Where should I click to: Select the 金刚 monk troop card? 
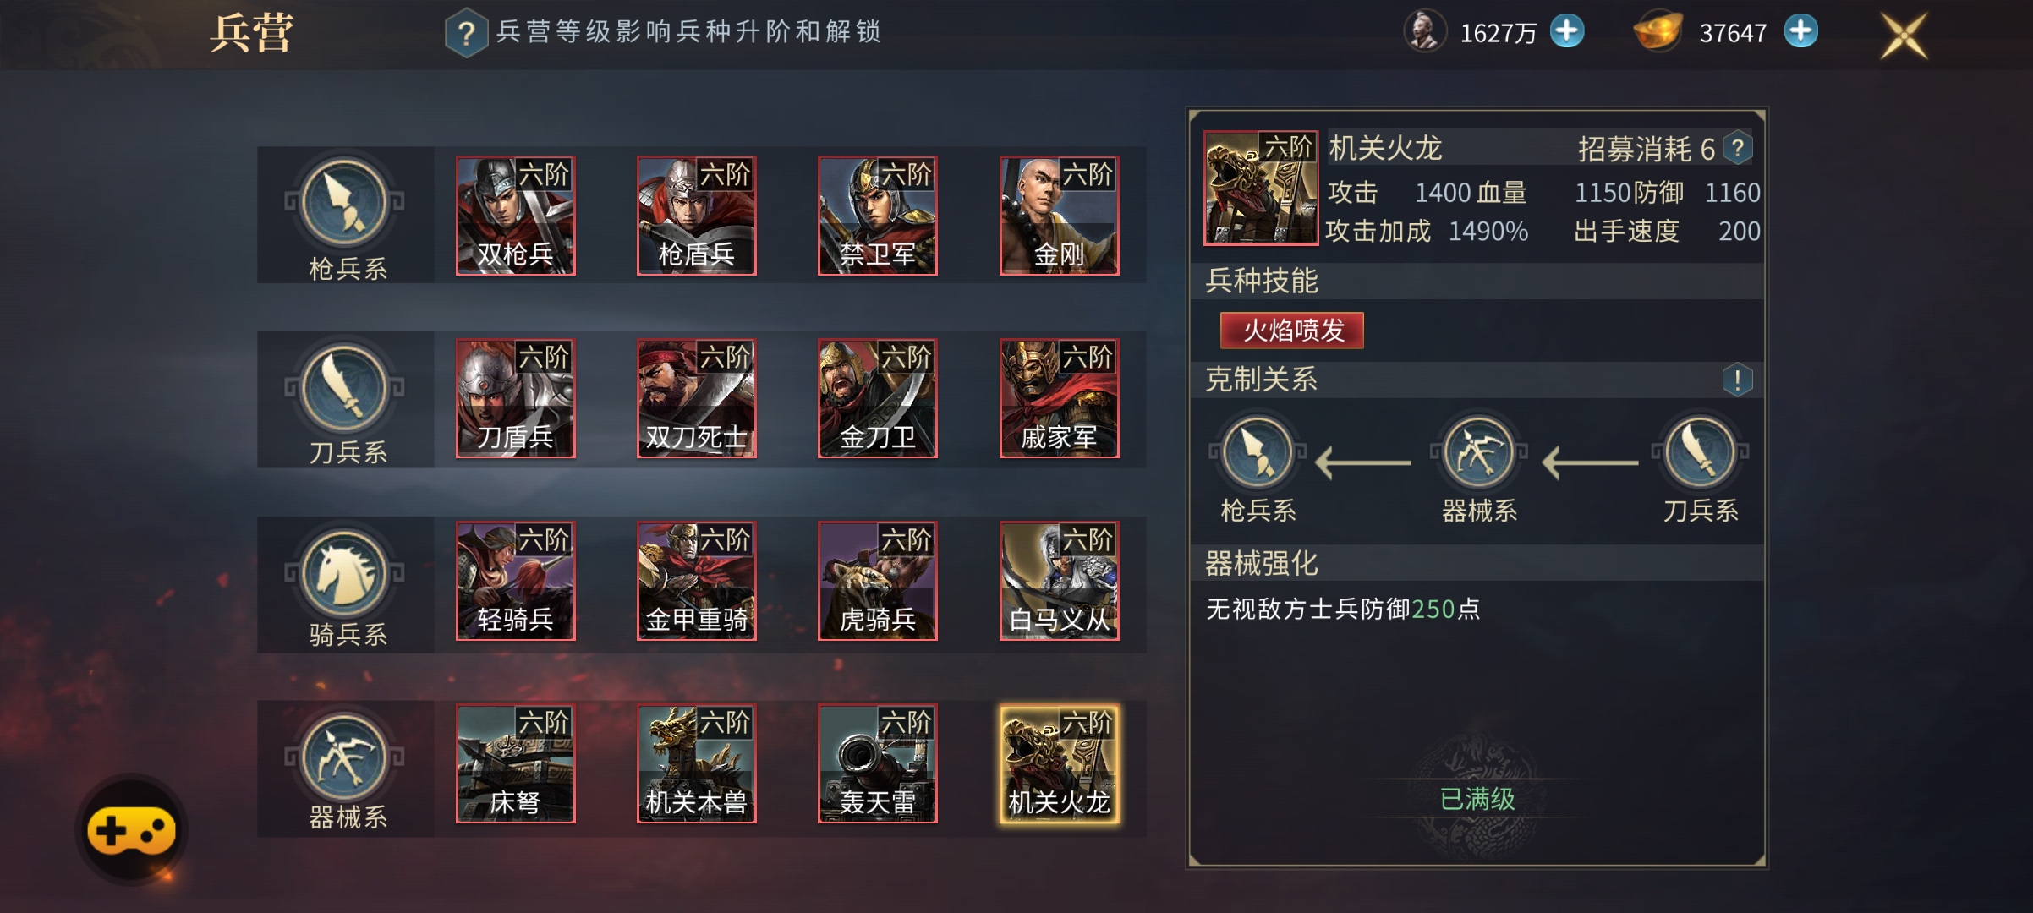(x=1060, y=216)
